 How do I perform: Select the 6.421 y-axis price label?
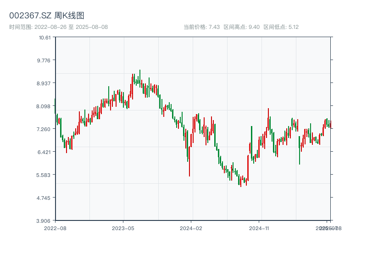pos(45,152)
